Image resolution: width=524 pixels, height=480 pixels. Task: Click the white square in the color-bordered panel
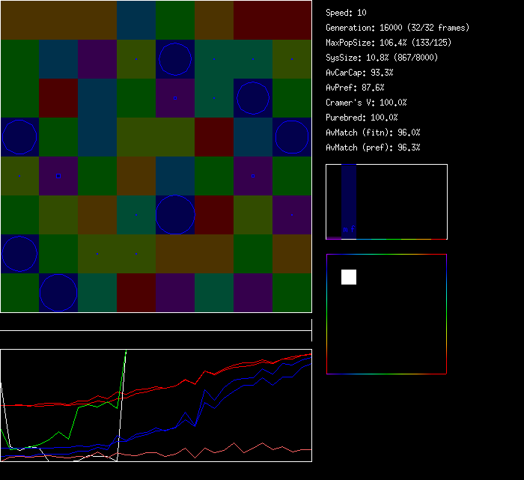tap(349, 277)
